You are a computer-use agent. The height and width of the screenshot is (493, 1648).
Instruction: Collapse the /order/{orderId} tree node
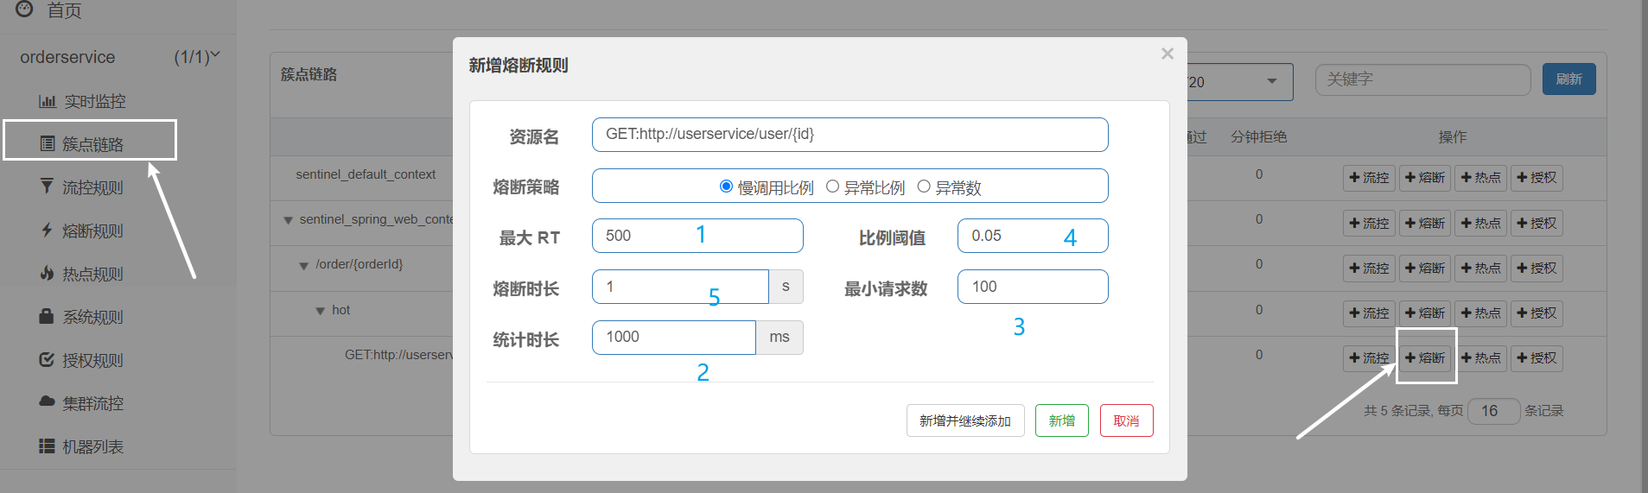click(303, 266)
